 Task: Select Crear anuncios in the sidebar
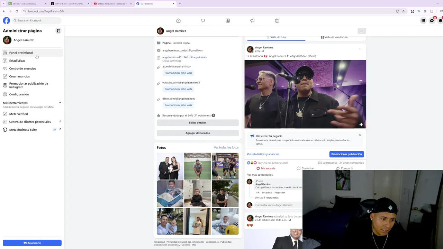click(32, 76)
